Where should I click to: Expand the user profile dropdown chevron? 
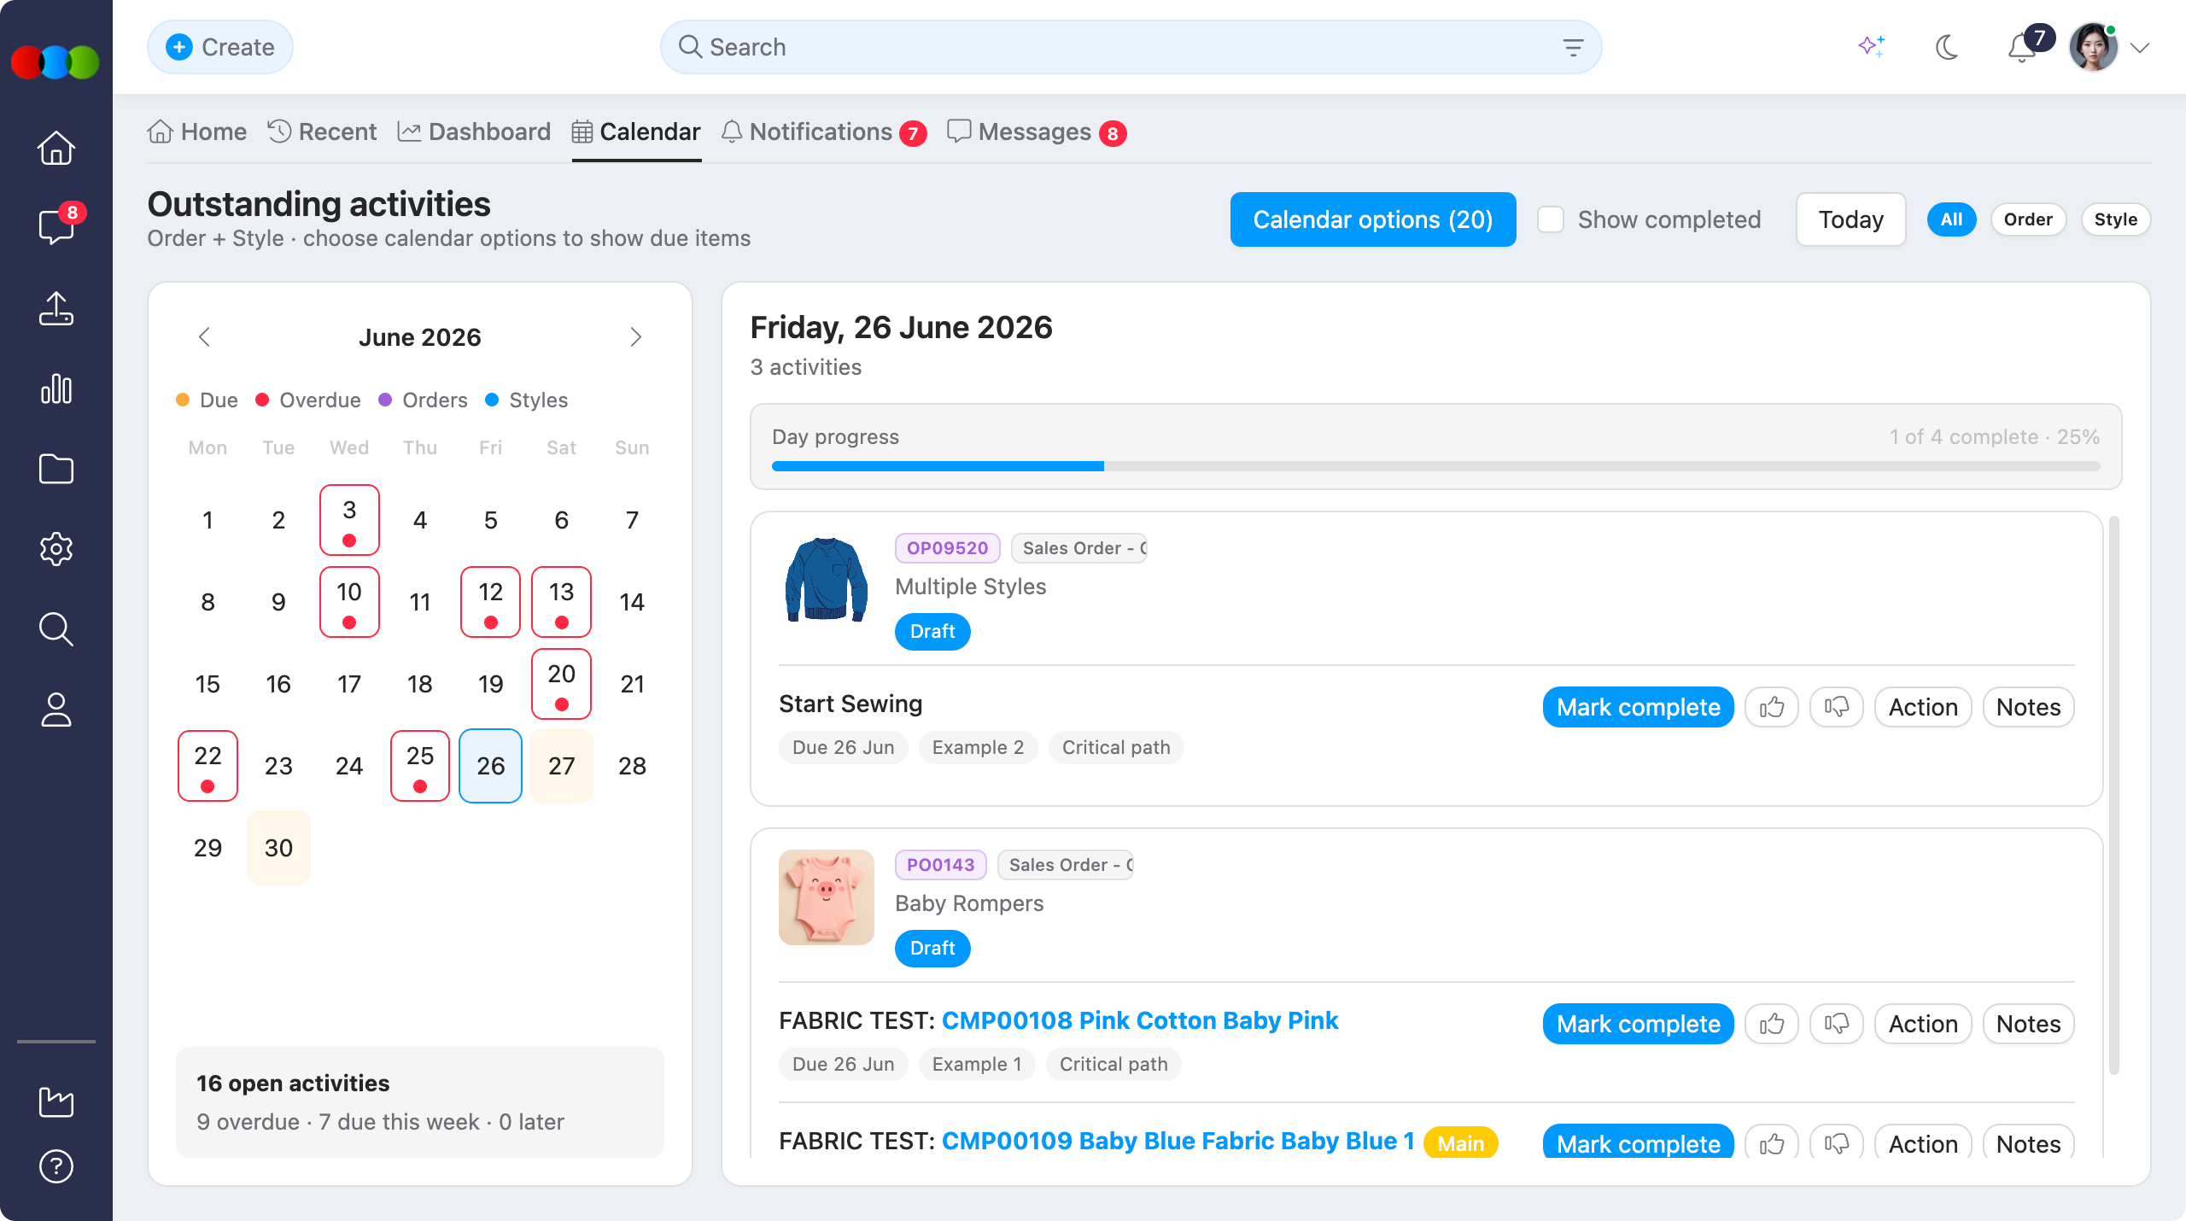pyautogui.click(x=2139, y=48)
